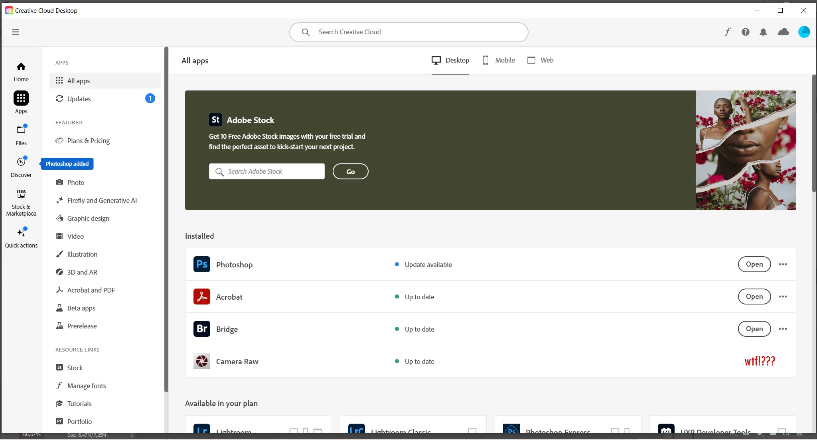Open the user profile avatar
The width and height of the screenshot is (817, 440).
(804, 32)
